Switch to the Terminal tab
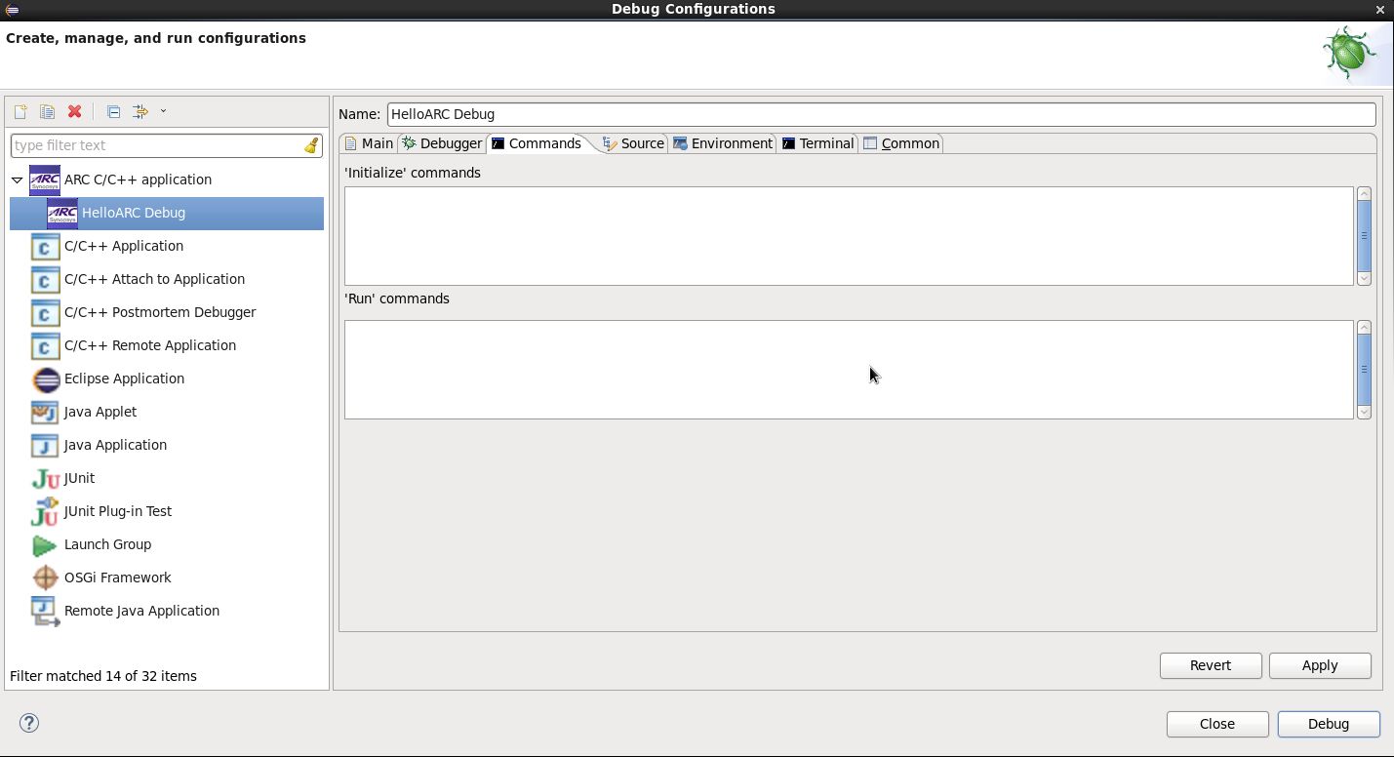 (x=817, y=143)
